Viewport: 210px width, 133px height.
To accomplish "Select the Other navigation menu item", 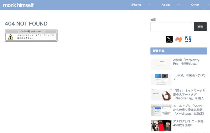I will coord(195,5).
